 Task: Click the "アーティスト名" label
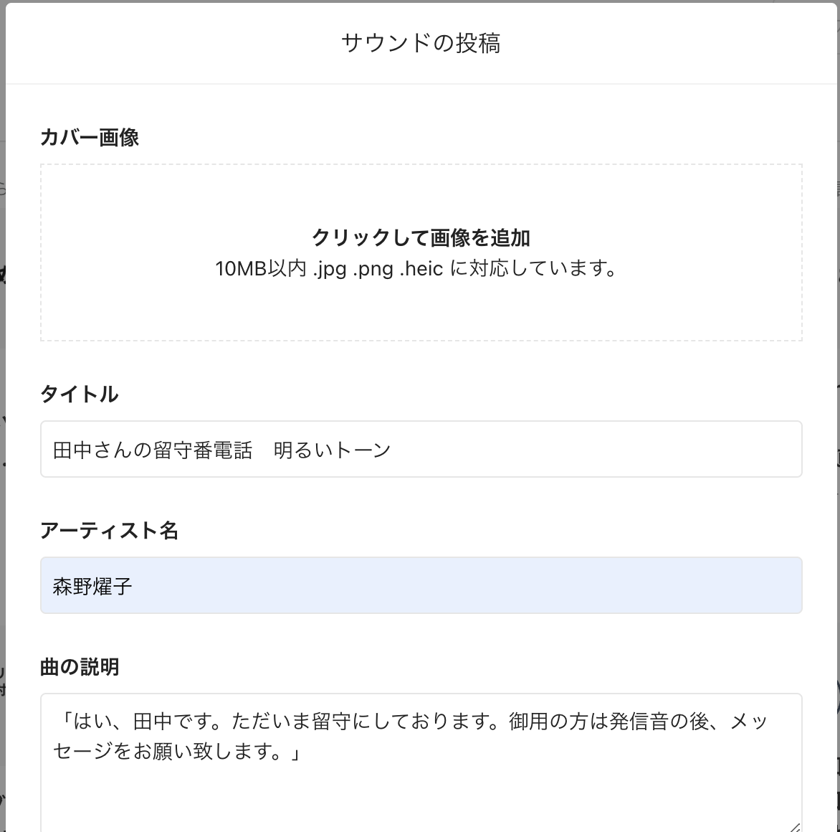click(110, 530)
